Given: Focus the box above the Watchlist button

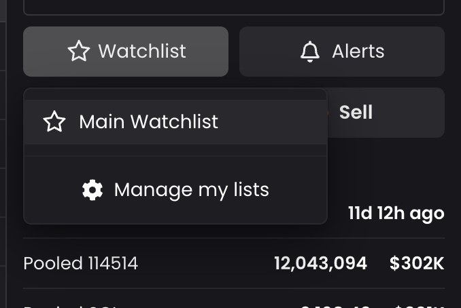Looking at the screenshot, I should click(233, 6).
